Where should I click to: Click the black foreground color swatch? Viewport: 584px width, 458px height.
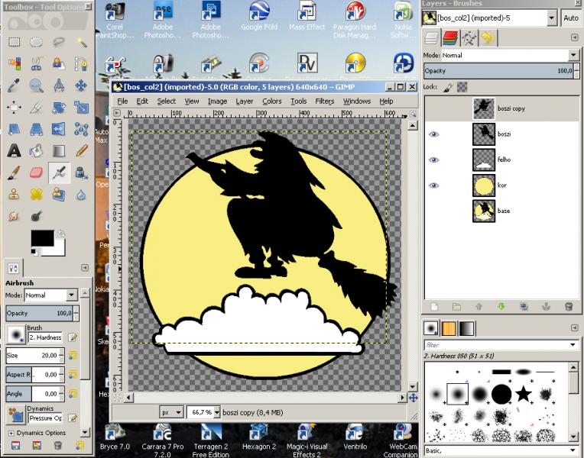pos(42,238)
